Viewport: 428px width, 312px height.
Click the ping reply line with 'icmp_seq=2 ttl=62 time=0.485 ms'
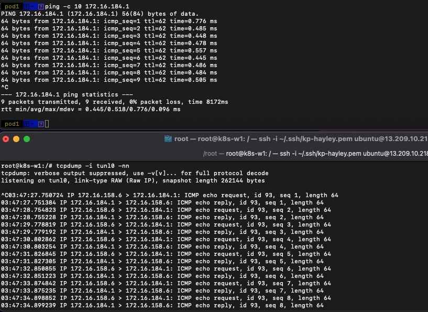[x=109, y=28]
